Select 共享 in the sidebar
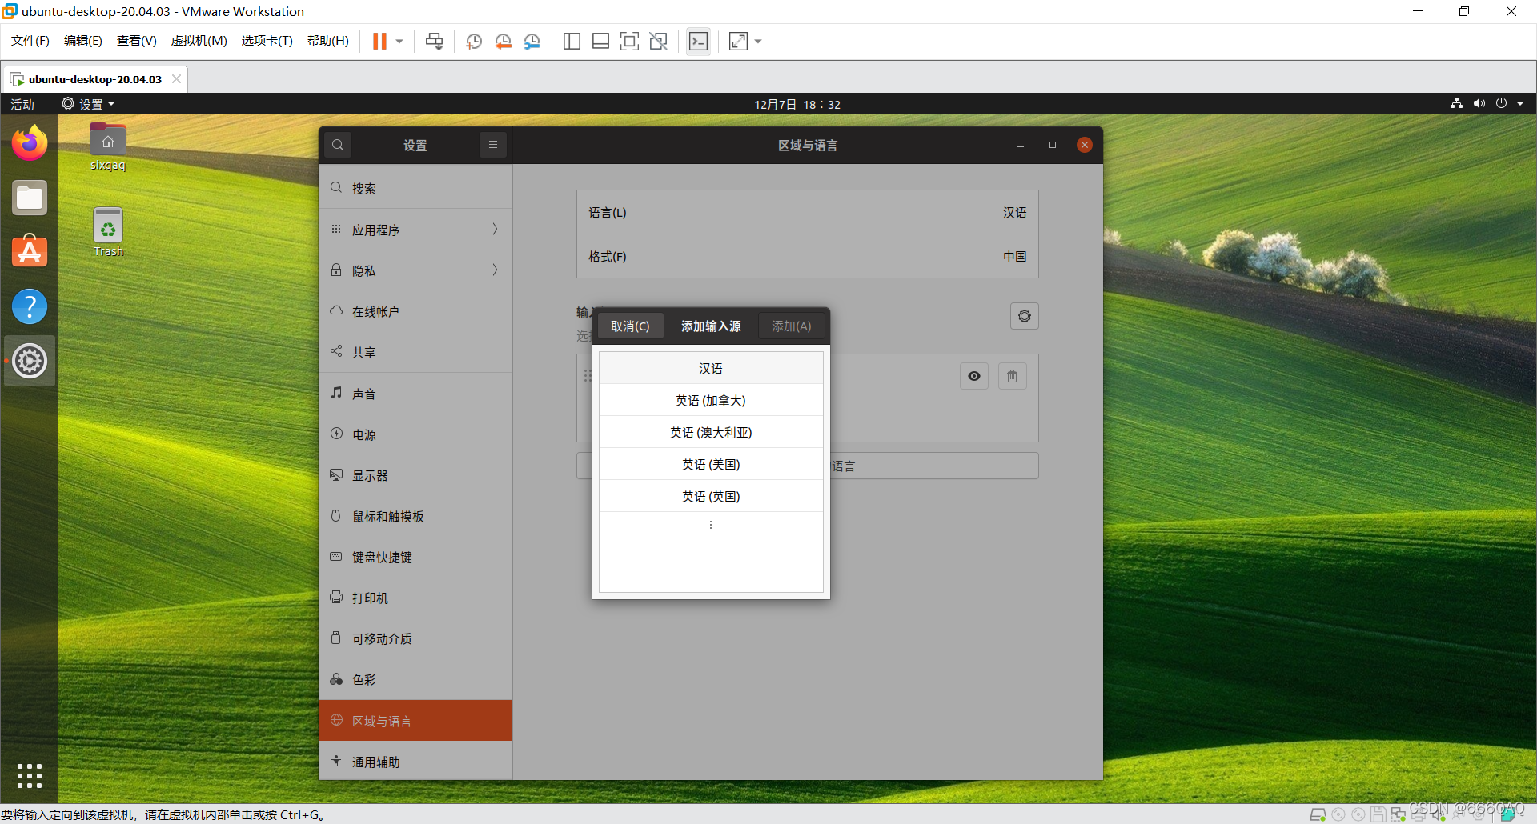Viewport: 1537px width, 824px height. [x=415, y=352]
